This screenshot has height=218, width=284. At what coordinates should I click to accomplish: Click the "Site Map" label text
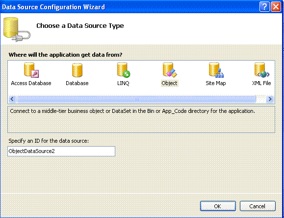(216, 83)
